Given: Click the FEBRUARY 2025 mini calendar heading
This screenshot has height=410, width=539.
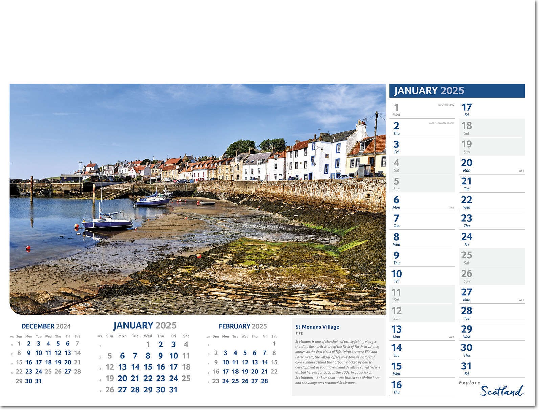Looking at the screenshot, I should point(243,326).
